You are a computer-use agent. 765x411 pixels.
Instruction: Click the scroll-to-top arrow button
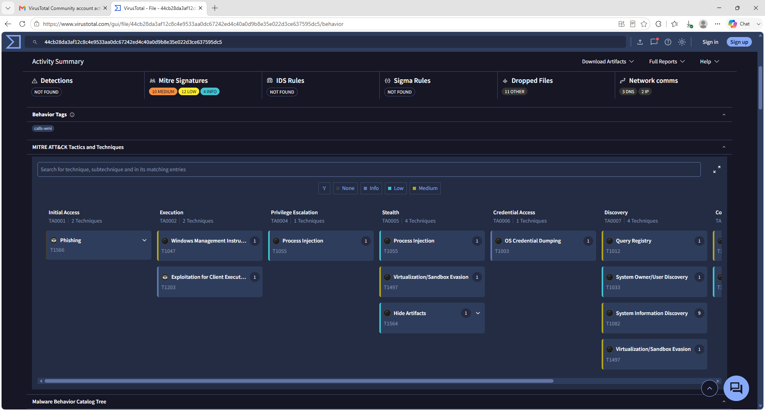click(710, 388)
